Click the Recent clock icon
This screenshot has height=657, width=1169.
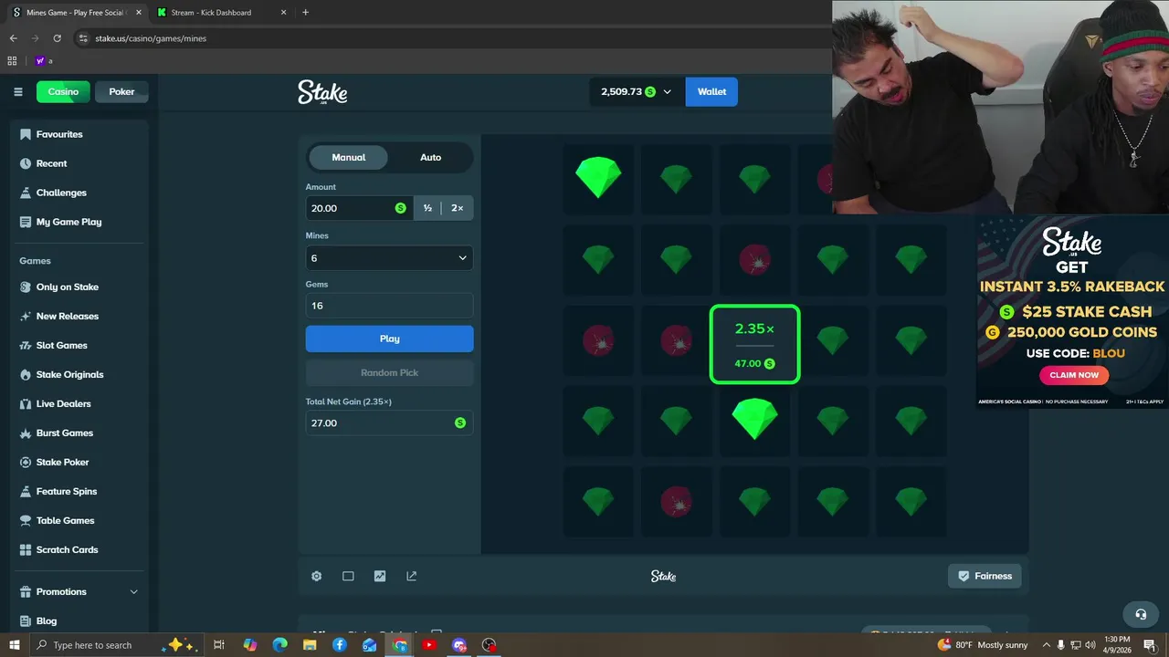pos(26,163)
